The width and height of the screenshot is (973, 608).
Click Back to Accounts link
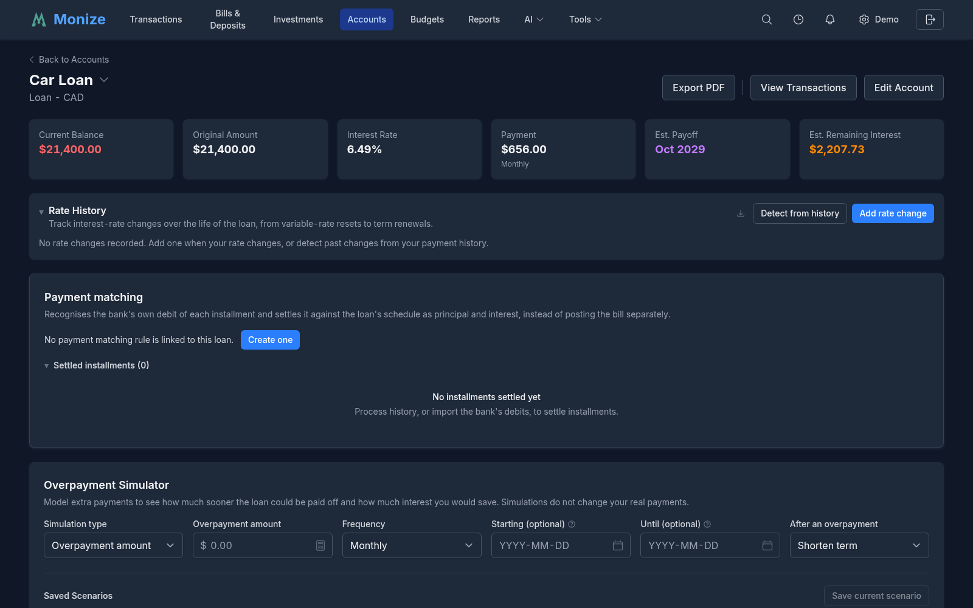(x=69, y=60)
